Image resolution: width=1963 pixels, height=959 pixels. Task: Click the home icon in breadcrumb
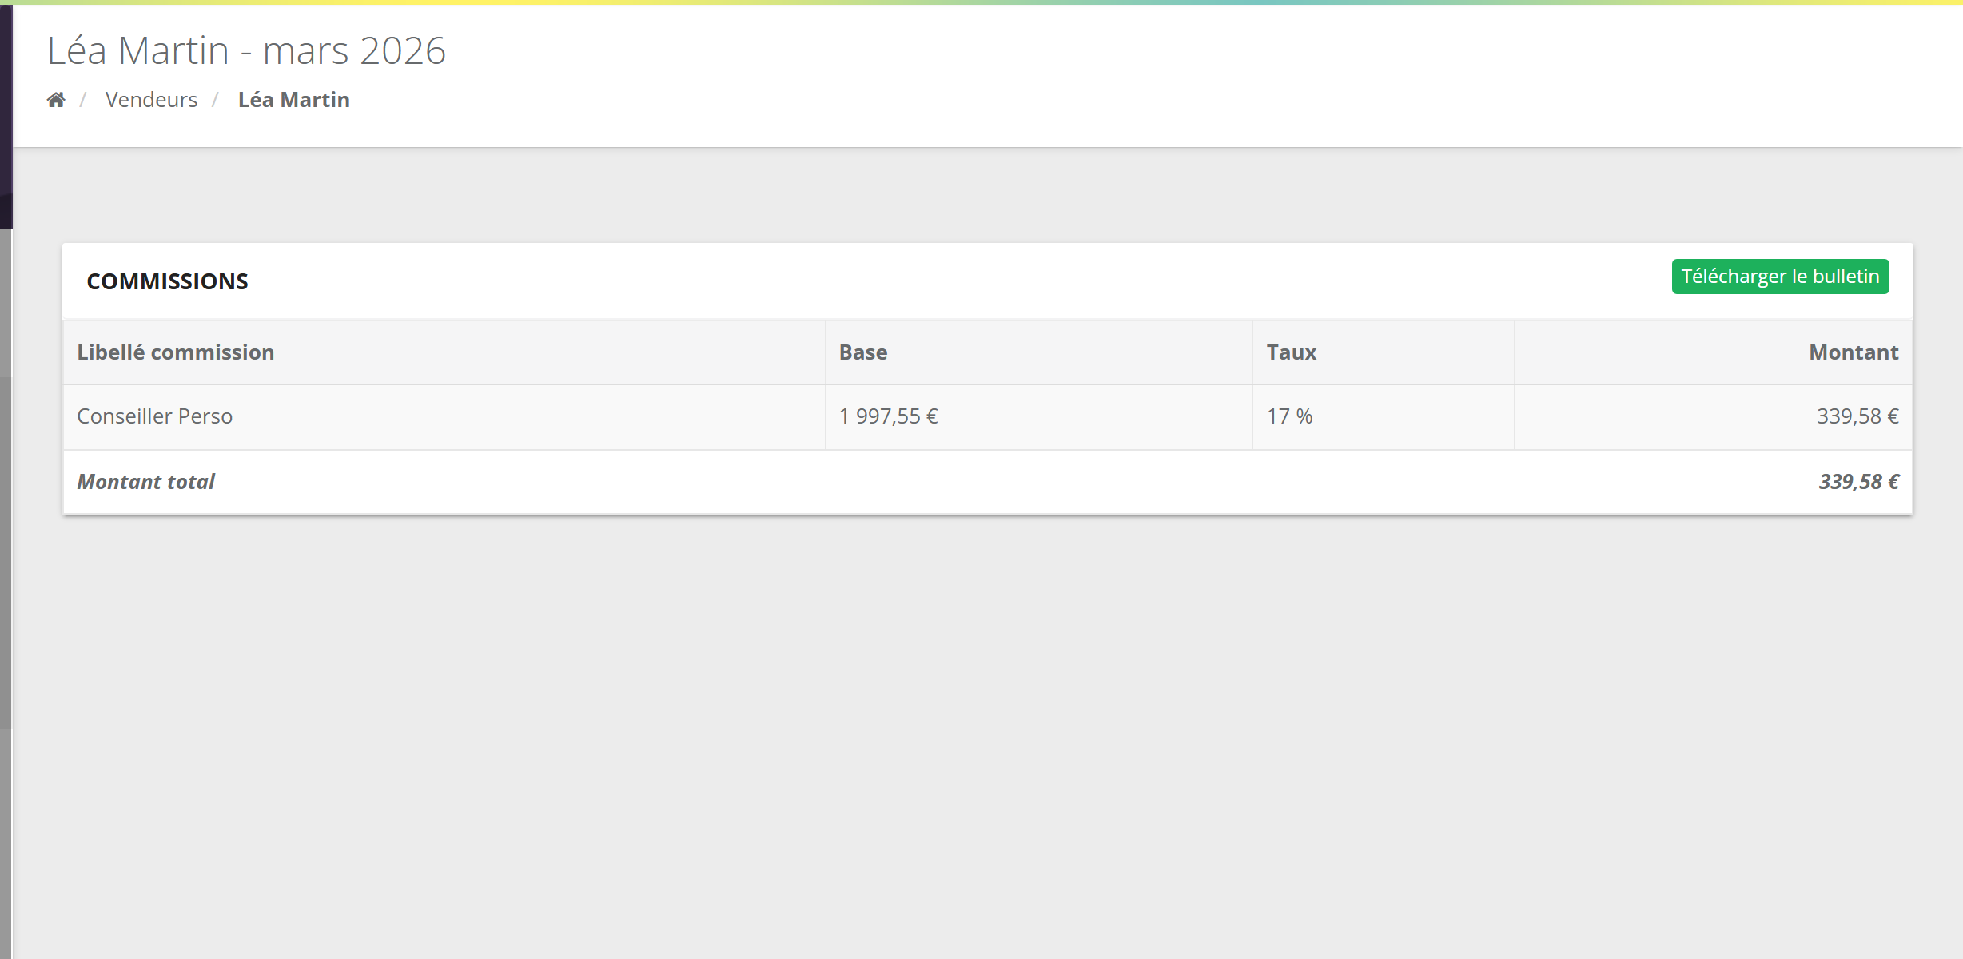tap(56, 100)
